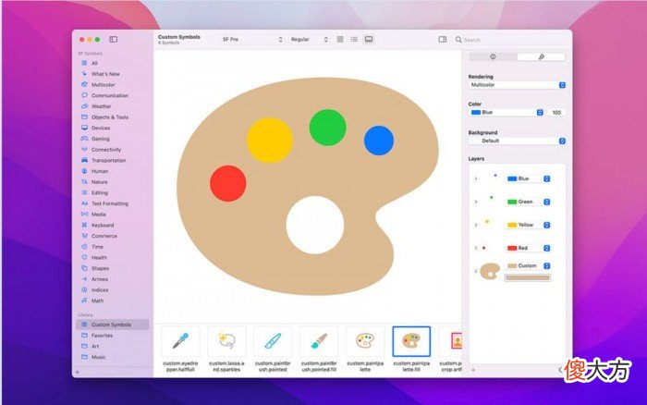Select the custom.eyedropper.halffull thumbnail
This screenshot has height=405, width=647.
(180, 341)
